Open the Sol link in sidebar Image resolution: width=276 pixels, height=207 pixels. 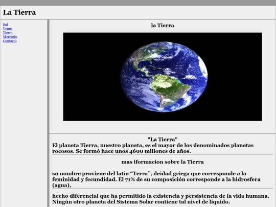click(x=5, y=25)
